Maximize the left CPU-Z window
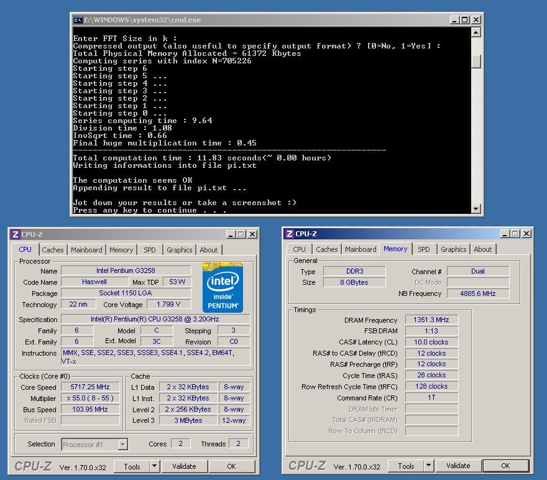 tap(241, 234)
